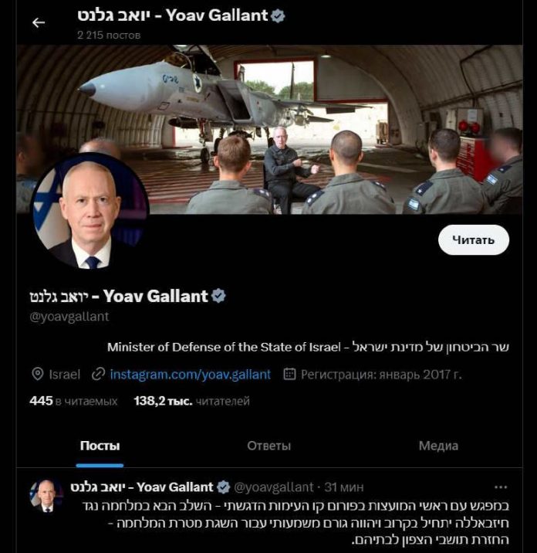Click the back arrow icon

click(38, 22)
